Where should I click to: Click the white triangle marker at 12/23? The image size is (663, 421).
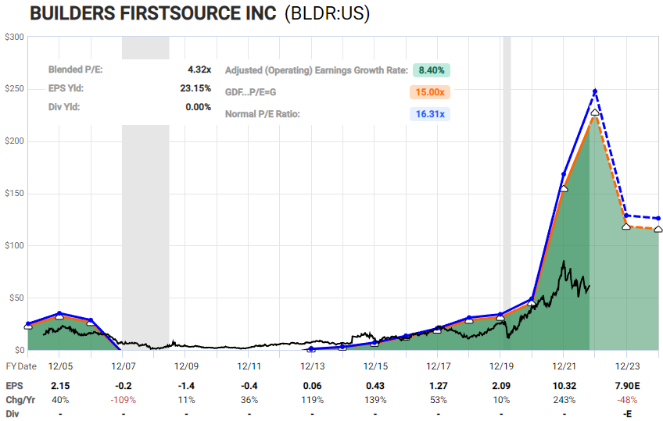(626, 227)
